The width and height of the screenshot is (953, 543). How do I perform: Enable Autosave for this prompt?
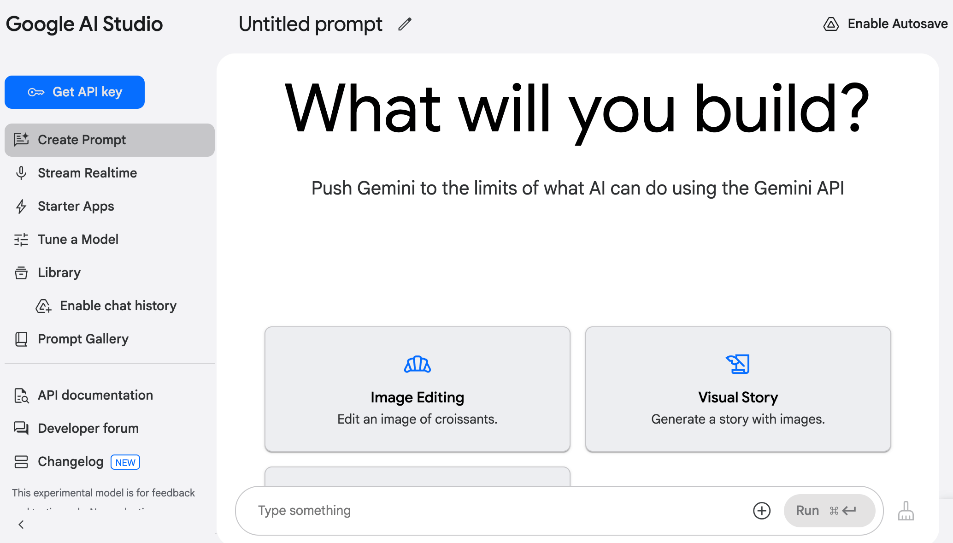click(x=897, y=24)
